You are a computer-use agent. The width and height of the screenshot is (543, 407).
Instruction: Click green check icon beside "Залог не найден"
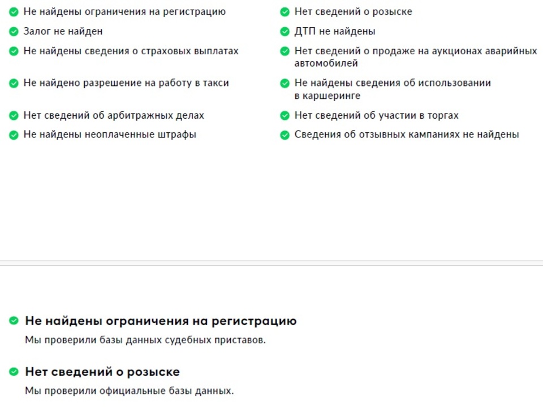click(x=14, y=32)
